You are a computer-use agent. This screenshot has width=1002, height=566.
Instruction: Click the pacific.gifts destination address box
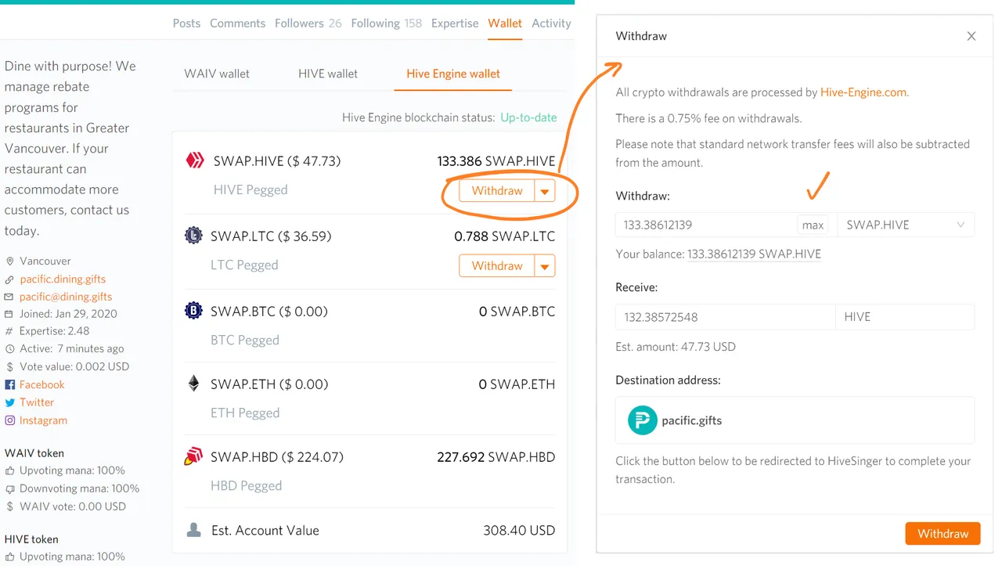coord(795,420)
